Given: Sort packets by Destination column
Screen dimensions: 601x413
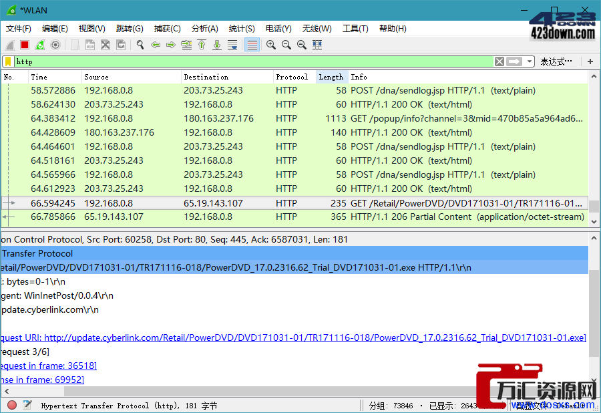Looking at the screenshot, I should (227, 77).
